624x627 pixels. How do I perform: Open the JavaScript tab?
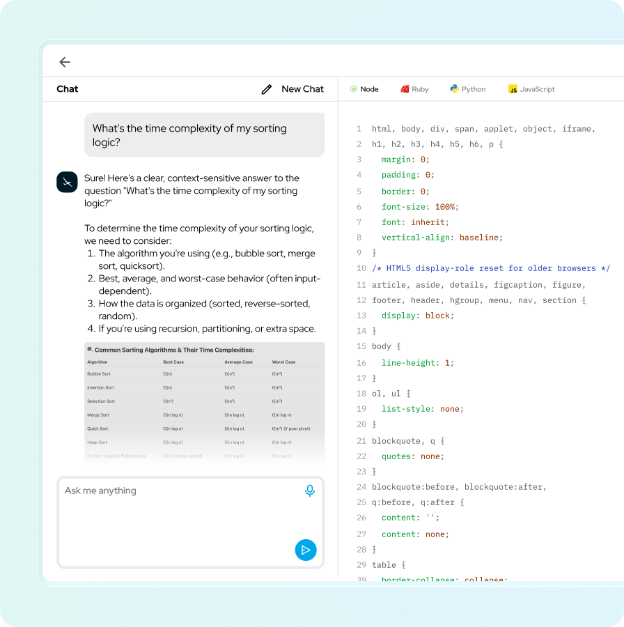point(531,89)
